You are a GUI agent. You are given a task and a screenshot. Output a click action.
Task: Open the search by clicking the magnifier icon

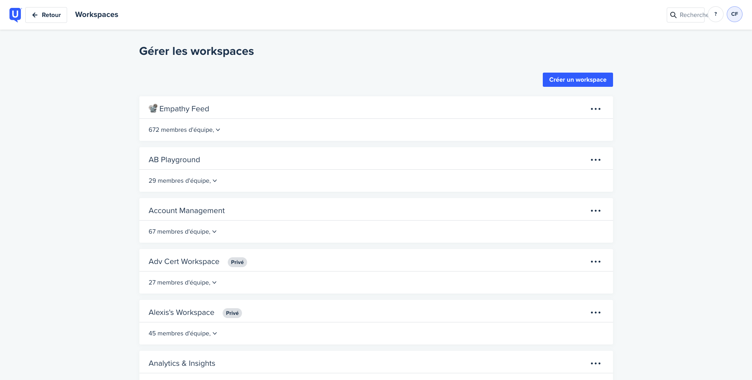tap(673, 15)
